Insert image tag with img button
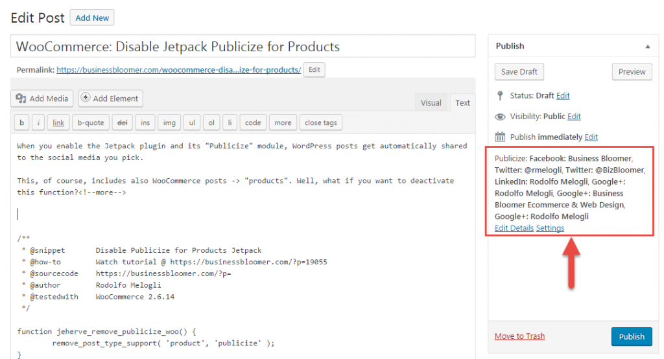This screenshot has width=664, height=359. coord(169,122)
